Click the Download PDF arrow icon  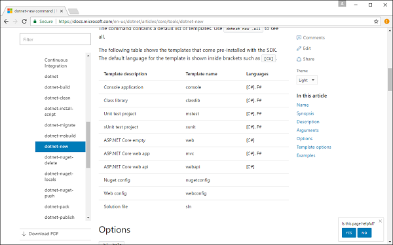(24, 234)
